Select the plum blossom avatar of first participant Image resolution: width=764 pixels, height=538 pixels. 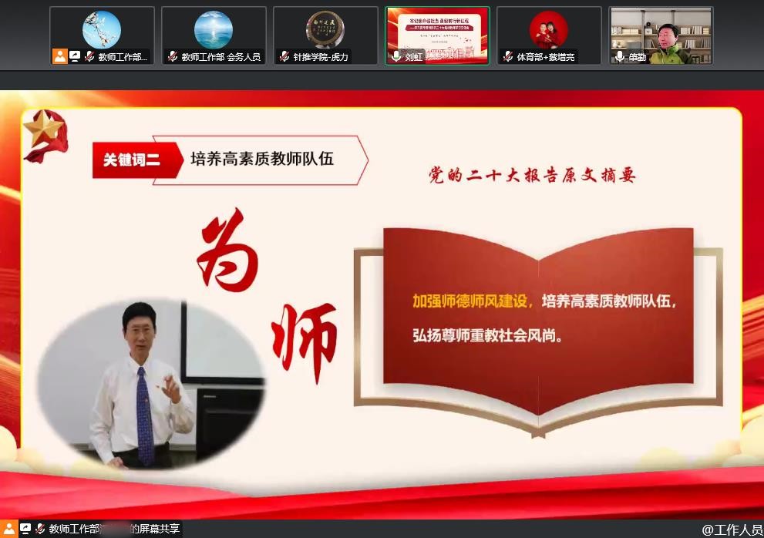[102, 29]
